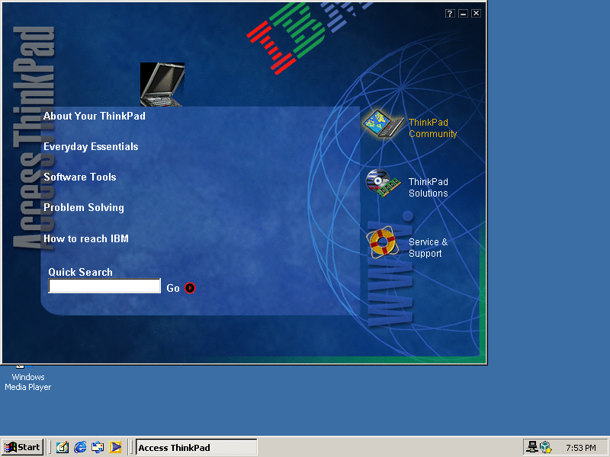Click the Show Desktop quick launch icon
Image resolution: width=610 pixels, height=457 pixels.
pyautogui.click(x=63, y=448)
